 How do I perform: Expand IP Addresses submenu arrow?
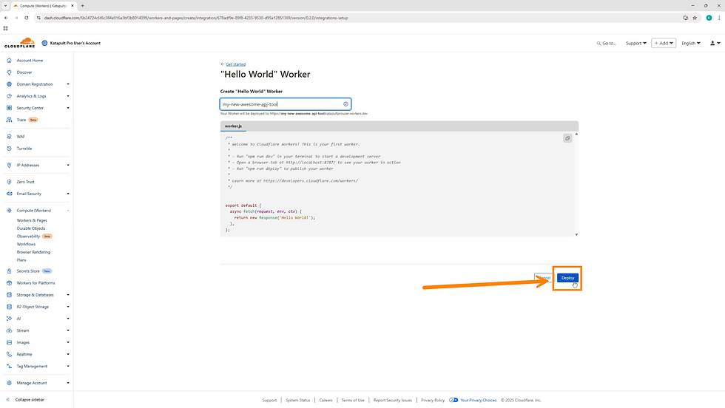[x=68, y=166]
